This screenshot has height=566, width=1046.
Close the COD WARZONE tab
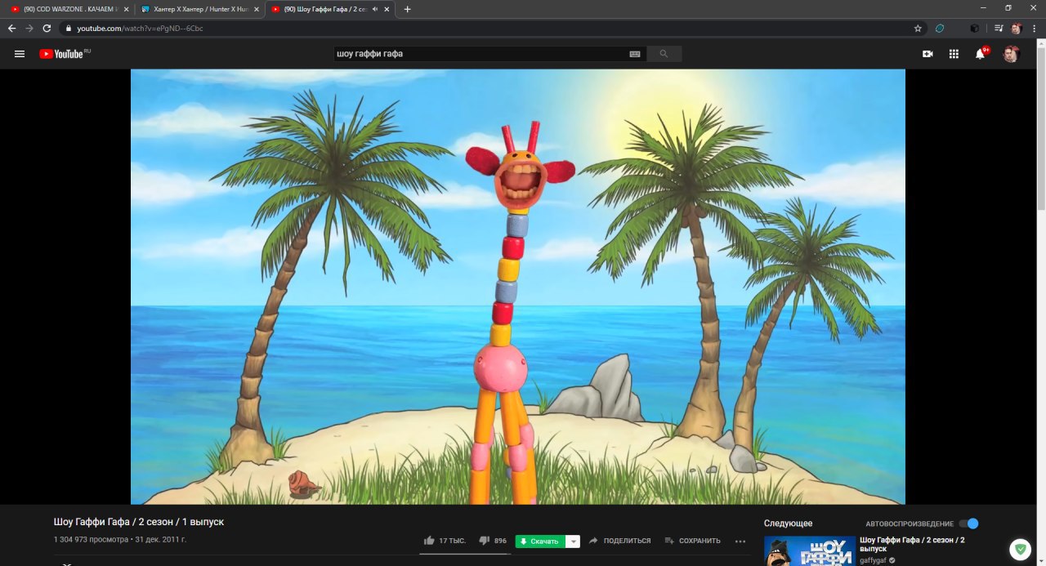(126, 9)
